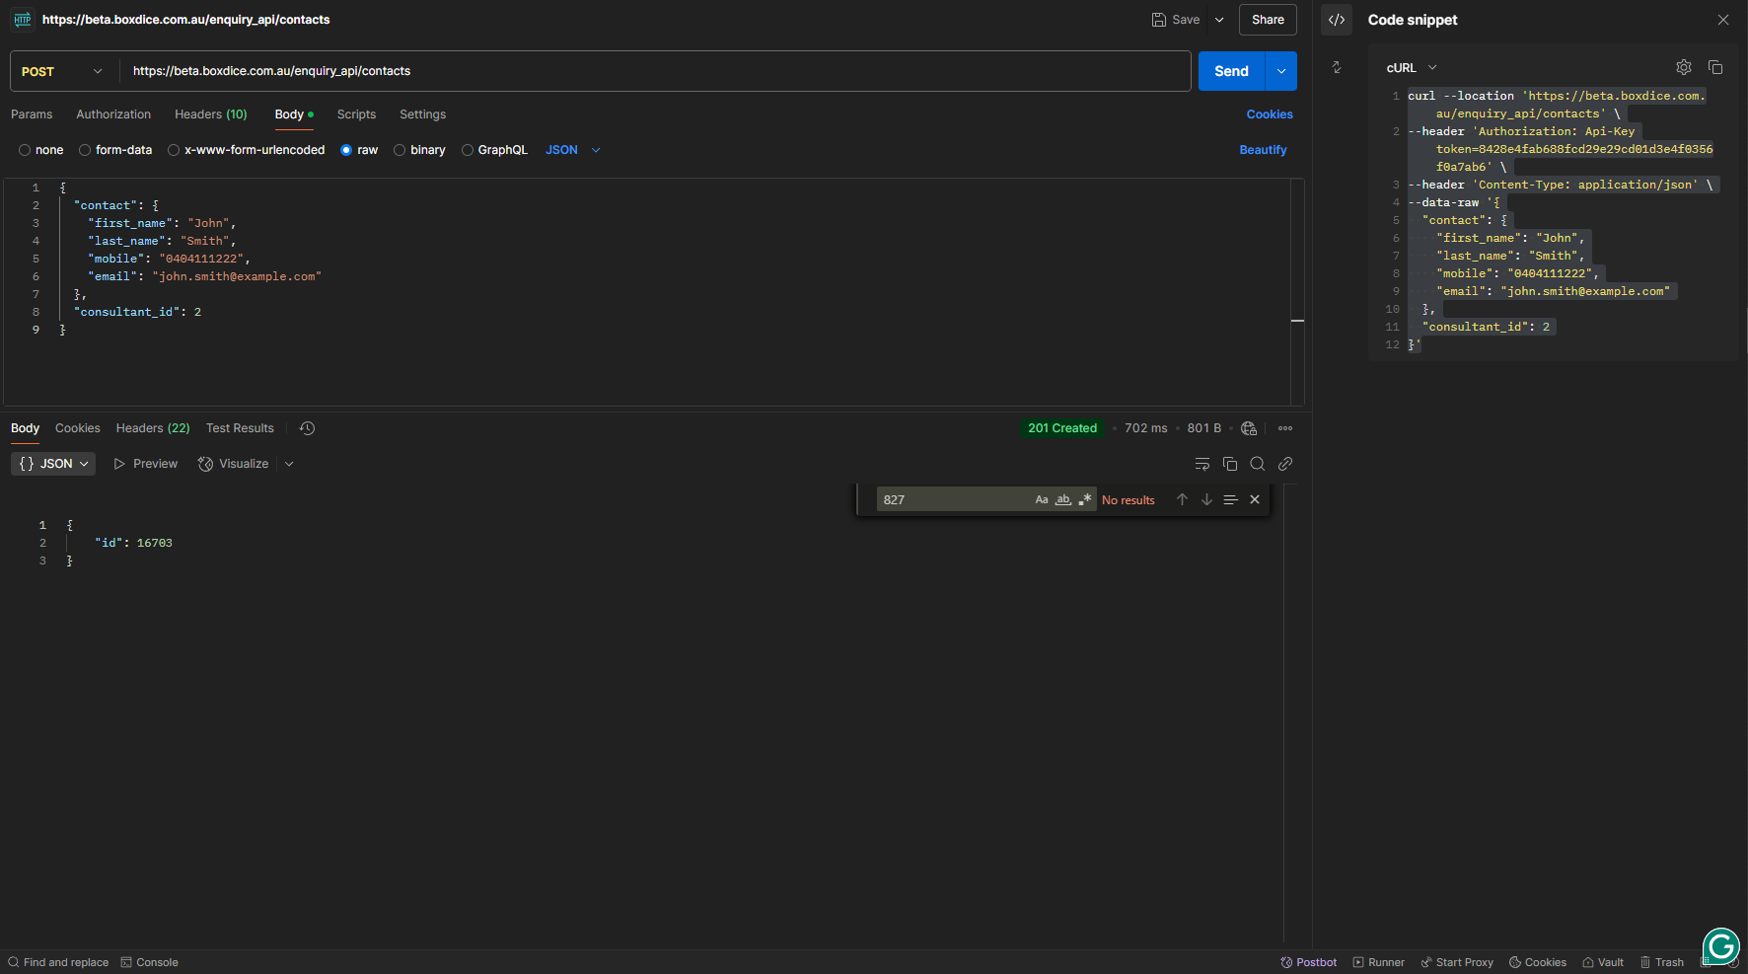
Task: Click Visualize response button
Action: 233,464
